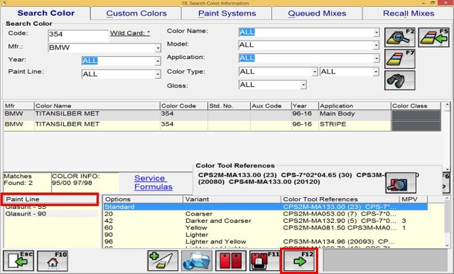Click the F2 search color magnifier icon
This screenshot has width=454, height=274.
400,37
